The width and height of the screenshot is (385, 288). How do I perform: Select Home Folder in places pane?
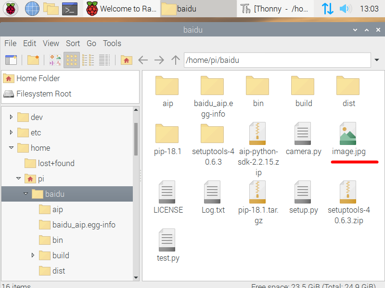(x=70, y=79)
